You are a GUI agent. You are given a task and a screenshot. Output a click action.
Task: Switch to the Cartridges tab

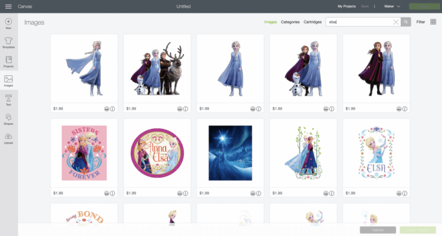(312, 22)
